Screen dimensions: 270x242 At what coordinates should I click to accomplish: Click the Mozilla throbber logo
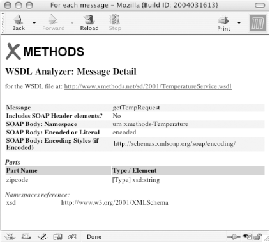258,23
